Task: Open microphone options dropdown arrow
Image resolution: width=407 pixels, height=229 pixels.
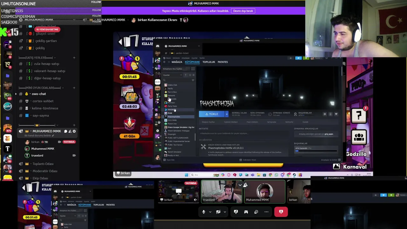Action: [210, 212]
